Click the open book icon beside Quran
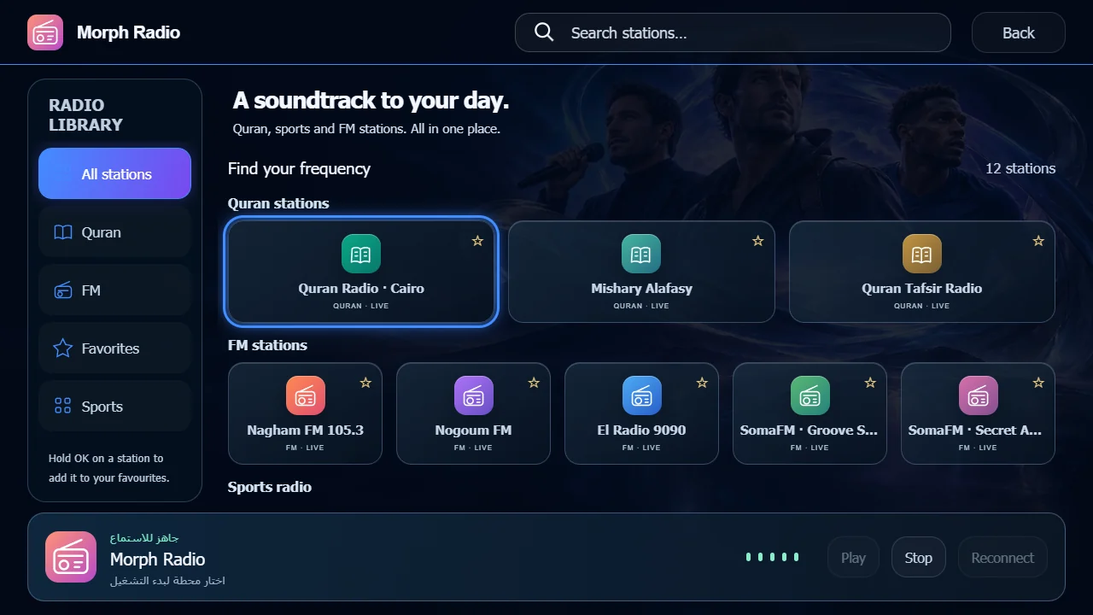Image resolution: width=1093 pixels, height=615 pixels. pos(63,232)
